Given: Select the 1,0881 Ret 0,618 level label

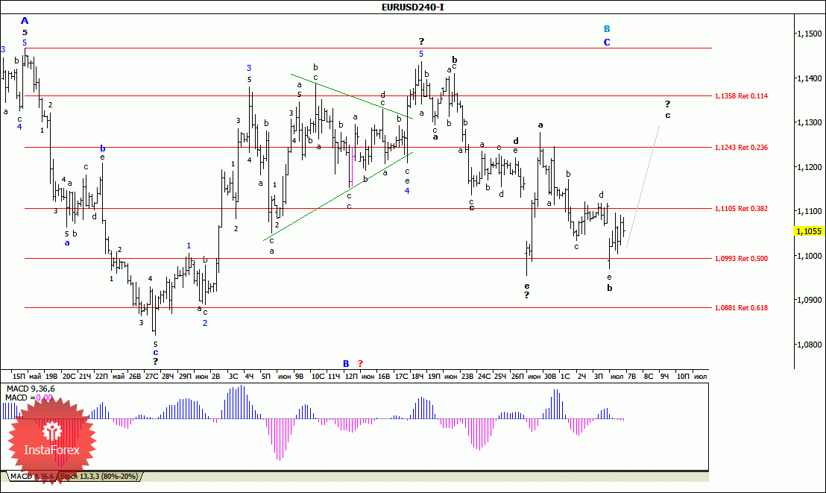Looking at the screenshot, I should pyautogui.click(x=741, y=307).
